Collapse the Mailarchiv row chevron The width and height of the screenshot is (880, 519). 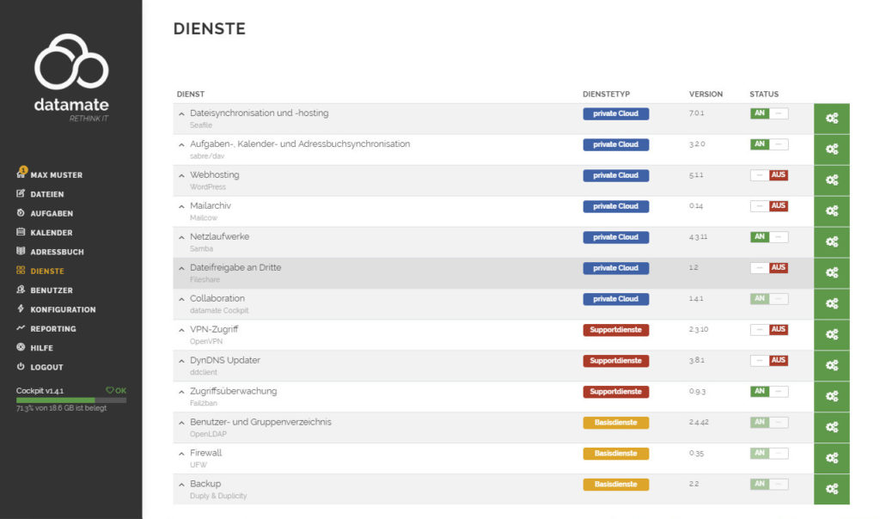[181, 206]
